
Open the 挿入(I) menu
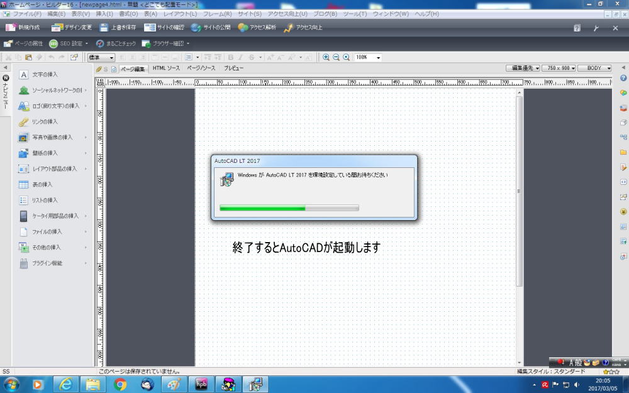pos(104,14)
